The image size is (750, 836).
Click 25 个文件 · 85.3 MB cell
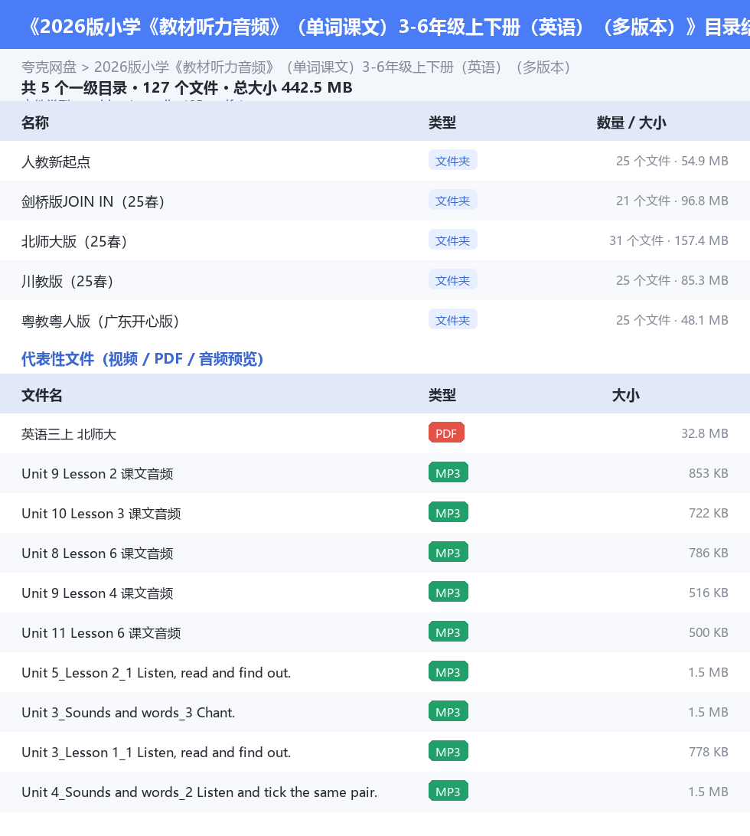(672, 280)
